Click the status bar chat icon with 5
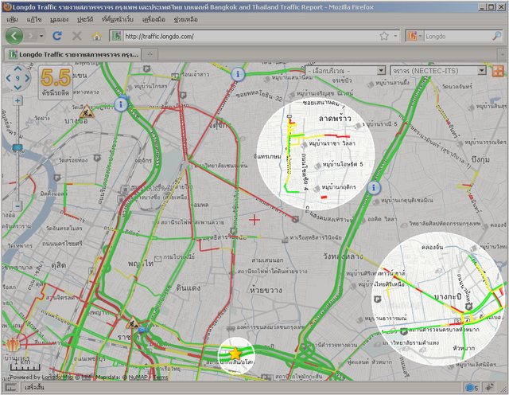 coord(472,388)
